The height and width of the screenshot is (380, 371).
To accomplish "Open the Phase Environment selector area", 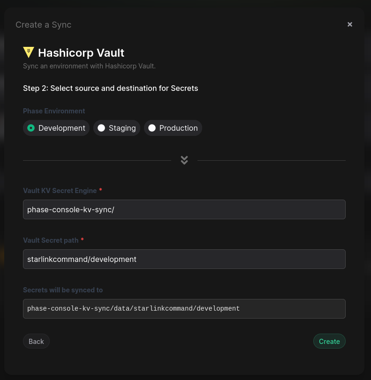I will [54, 111].
